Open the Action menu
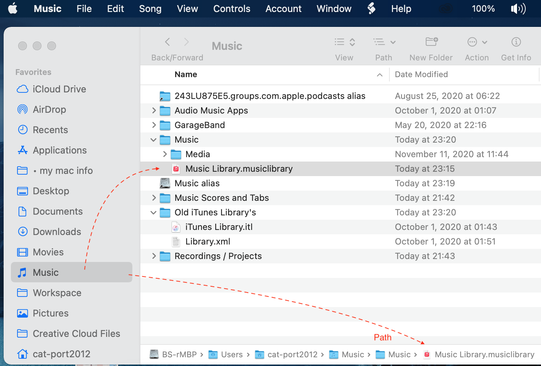 [x=477, y=42]
